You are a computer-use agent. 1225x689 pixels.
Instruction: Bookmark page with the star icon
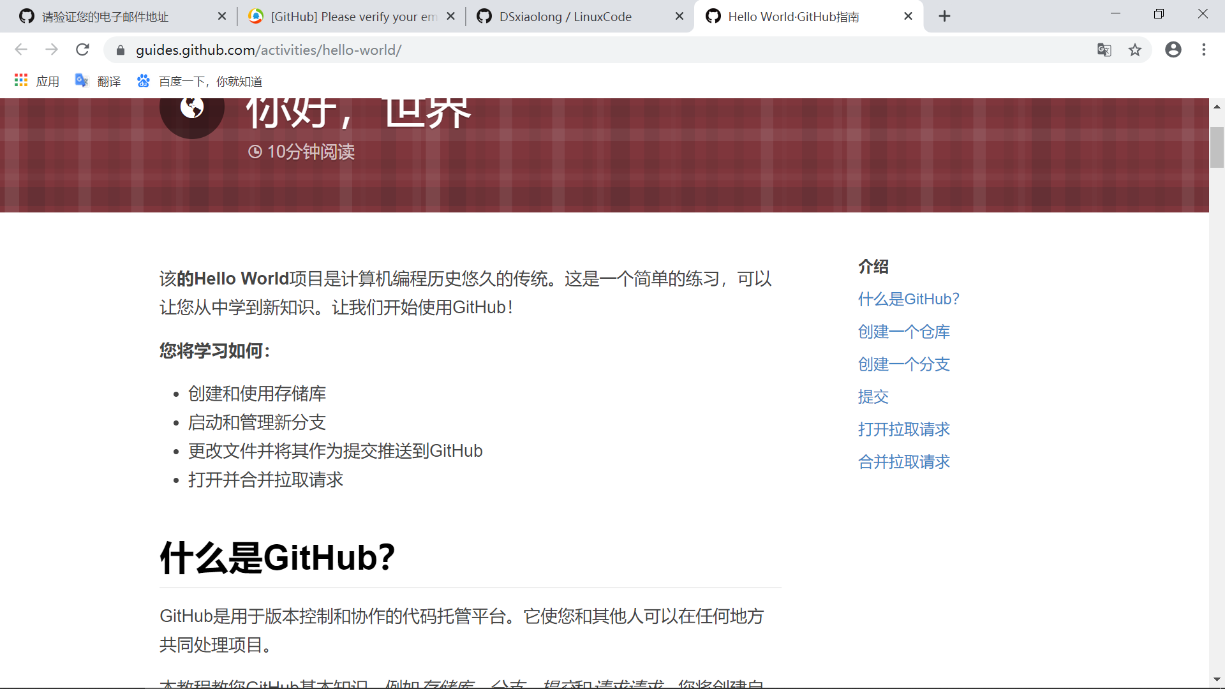[1135, 50]
